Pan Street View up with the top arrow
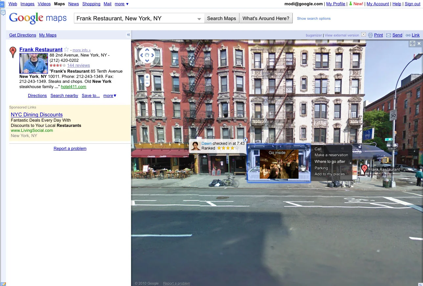This screenshot has width=423, height=286. point(147,50)
